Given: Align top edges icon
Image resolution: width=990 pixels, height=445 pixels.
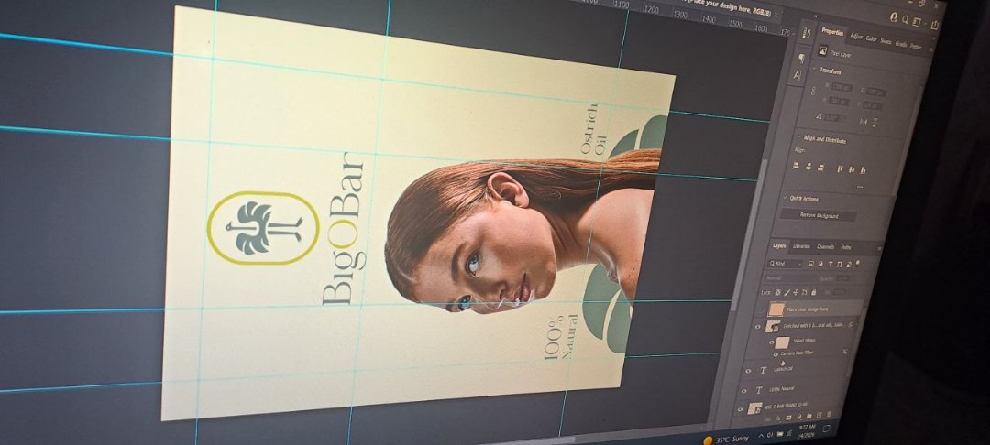Looking at the screenshot, I should pos(840,168).
